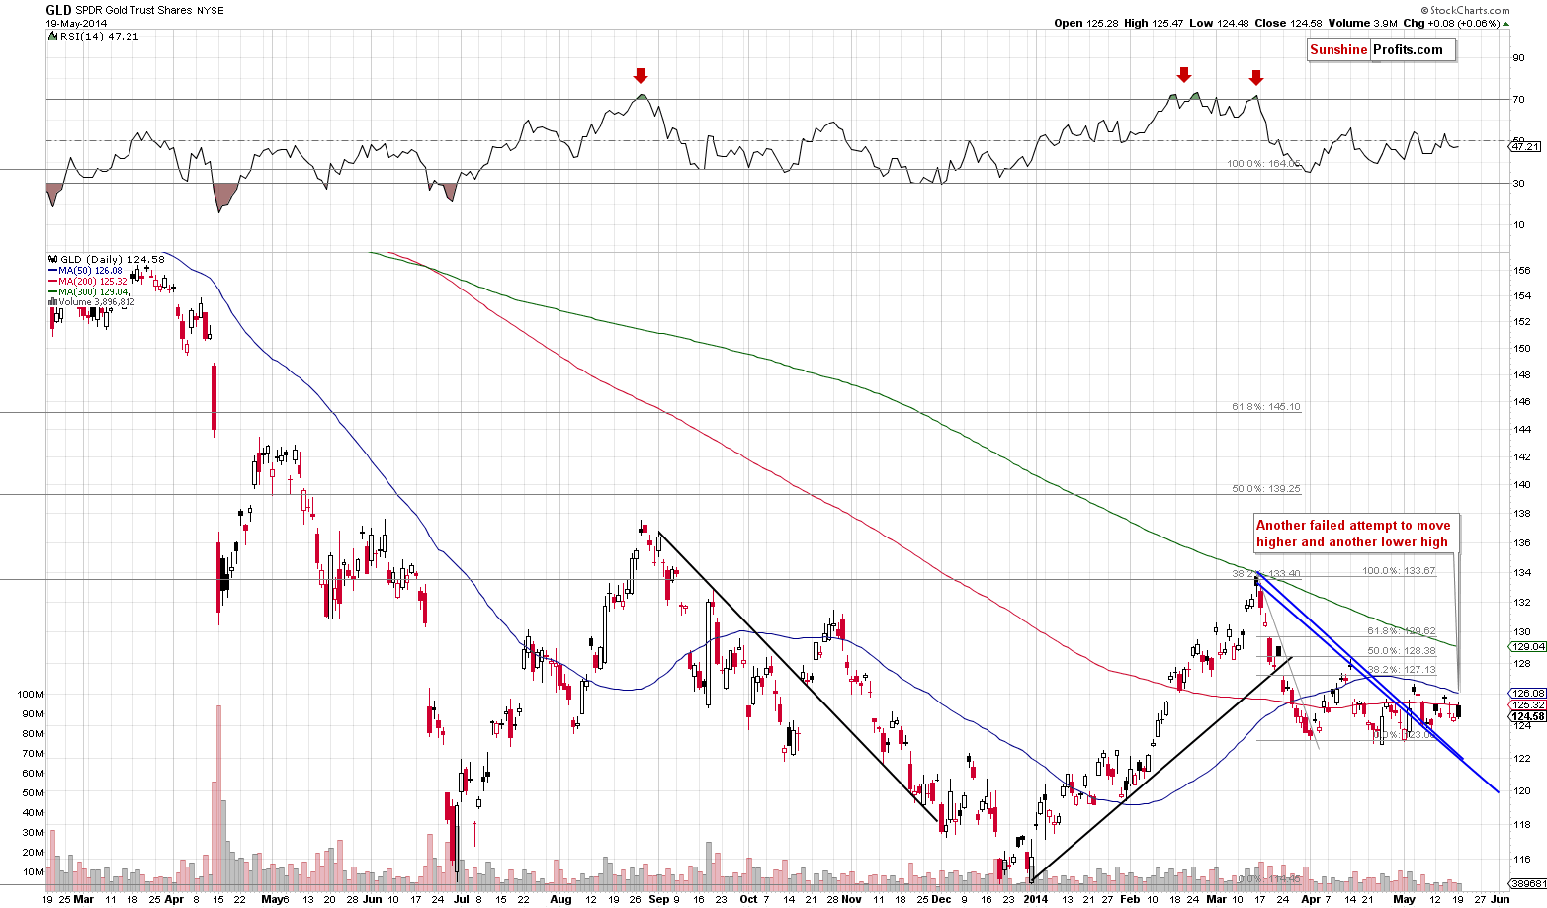The image size is (1547, 908).
Task: Click the green MA(300) legend line marker
Action: (51, 291)
